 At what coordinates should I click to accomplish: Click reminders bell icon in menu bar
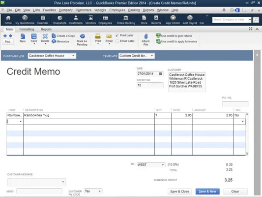pos(224,10)
